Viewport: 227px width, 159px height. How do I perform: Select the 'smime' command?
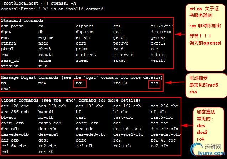[x=45, y=60]
